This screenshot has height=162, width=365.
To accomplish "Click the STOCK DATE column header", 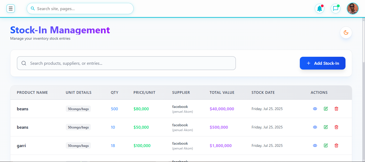I will point(263,92).
